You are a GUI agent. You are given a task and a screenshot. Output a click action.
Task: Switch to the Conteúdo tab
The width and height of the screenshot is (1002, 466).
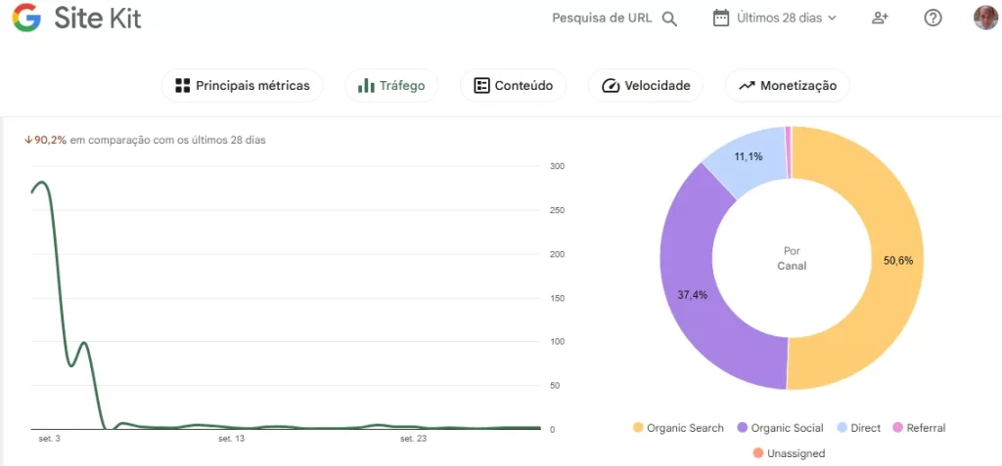click(x=514, y=86)
